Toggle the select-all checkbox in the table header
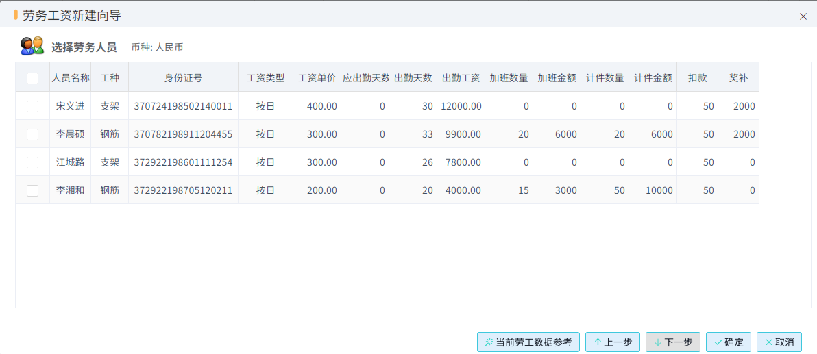 click(x=32, y=78)
